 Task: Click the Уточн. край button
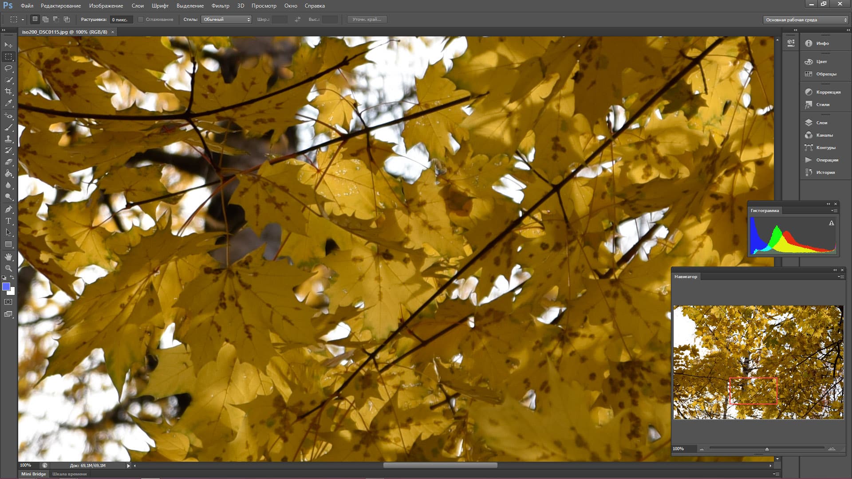point(367,20)
